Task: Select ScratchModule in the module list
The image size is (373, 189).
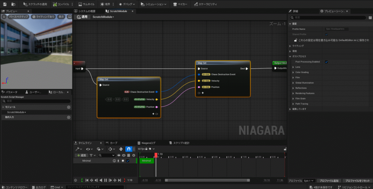Action: (x=16, y=112)
